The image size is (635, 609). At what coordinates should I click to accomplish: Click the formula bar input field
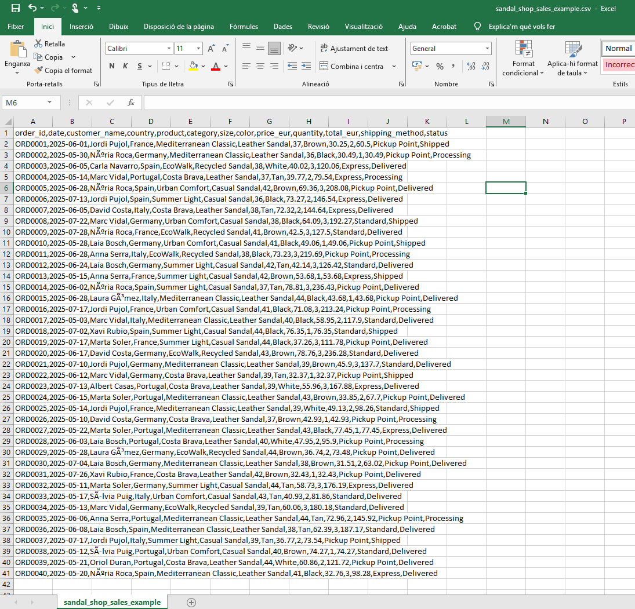click(389, 103)
